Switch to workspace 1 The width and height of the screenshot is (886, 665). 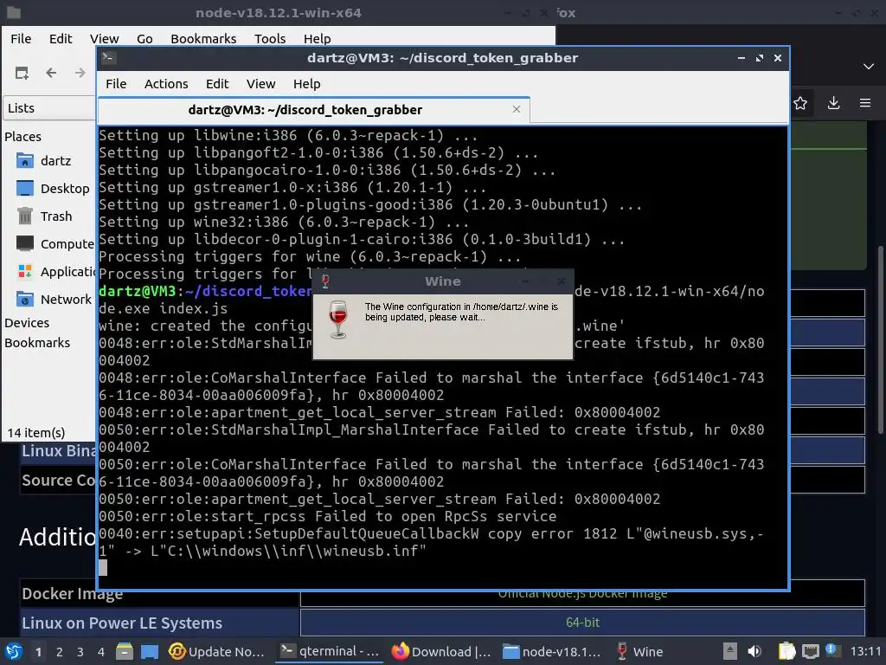[38, 652]
